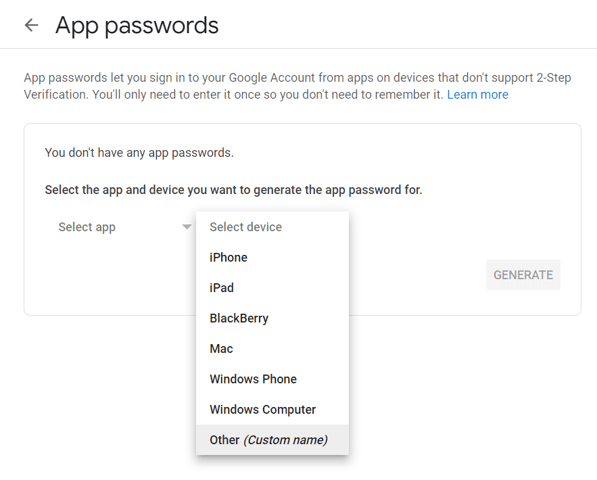Viewport: 597px width, 480px height.
Task: Select Windows Phone as the device
Action: [x=253, y=379]
